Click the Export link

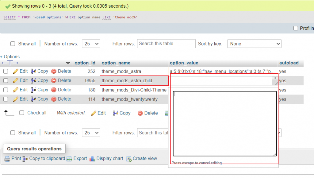point(80,159)
